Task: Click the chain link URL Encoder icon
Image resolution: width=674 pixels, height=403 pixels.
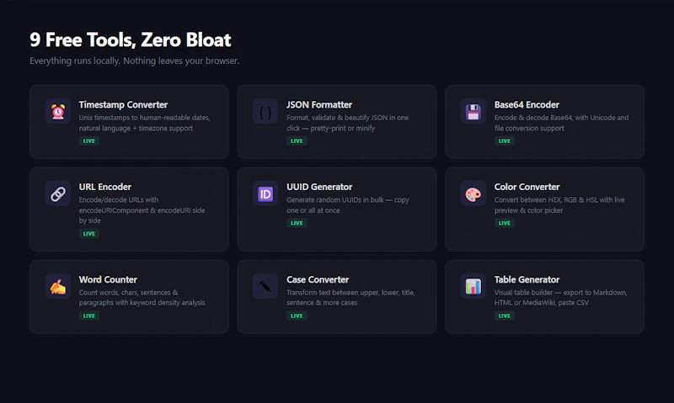Action: 58,194
